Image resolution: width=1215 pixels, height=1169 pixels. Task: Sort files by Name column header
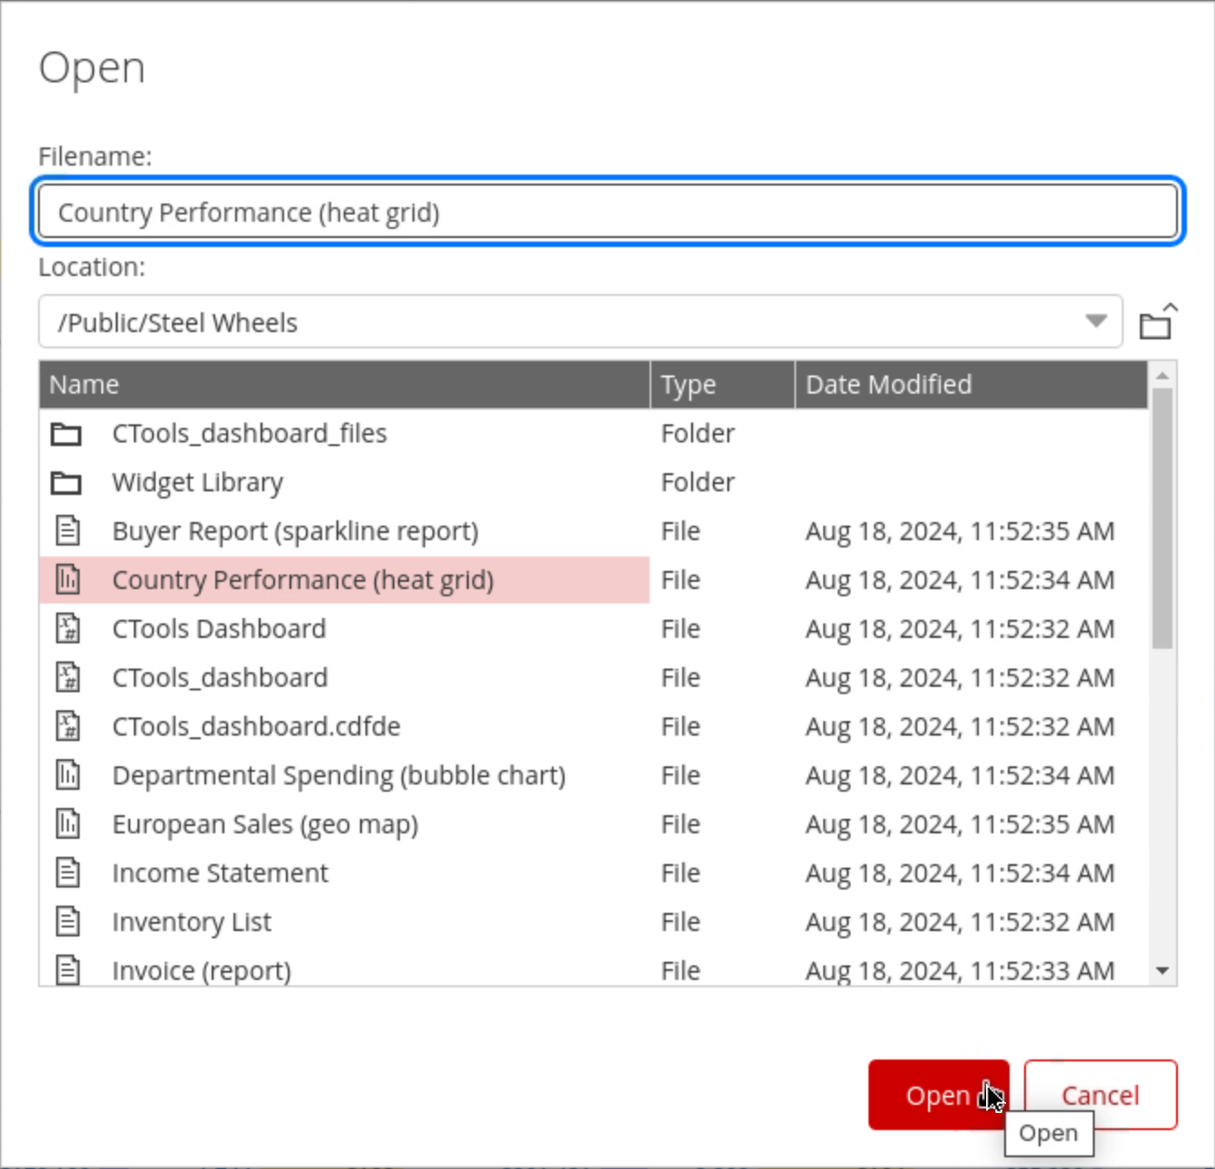coord(344,385)
